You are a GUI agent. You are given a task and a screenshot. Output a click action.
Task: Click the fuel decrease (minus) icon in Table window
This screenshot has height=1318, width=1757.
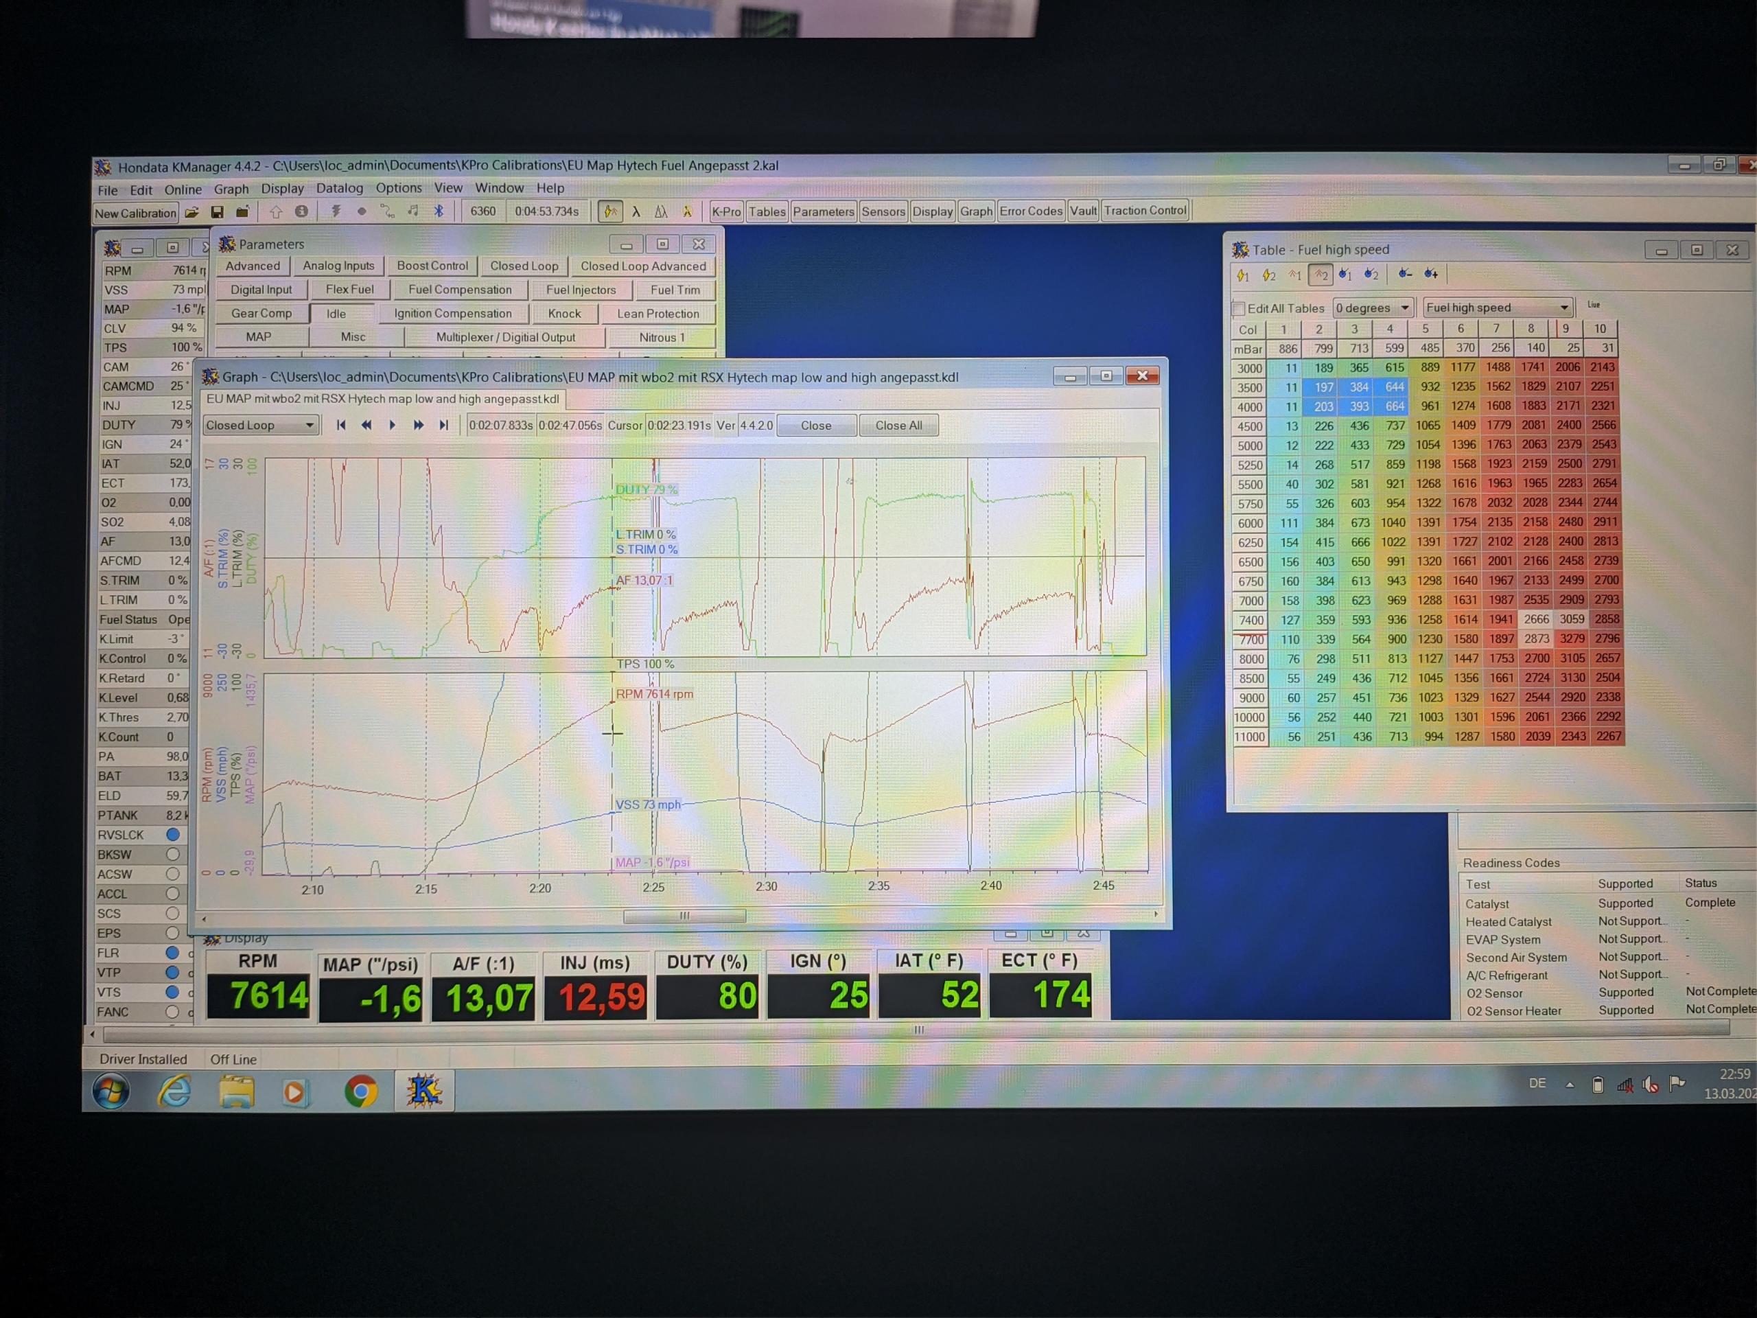[x=1405, y=273]
